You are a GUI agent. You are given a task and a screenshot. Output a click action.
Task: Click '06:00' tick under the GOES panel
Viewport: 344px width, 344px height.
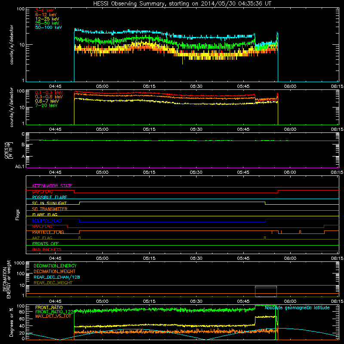(290, 172)
